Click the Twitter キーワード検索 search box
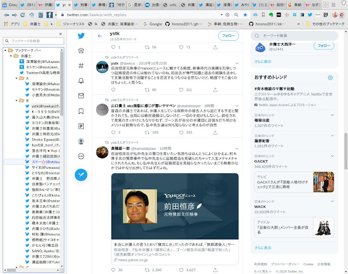 (294, 36)
